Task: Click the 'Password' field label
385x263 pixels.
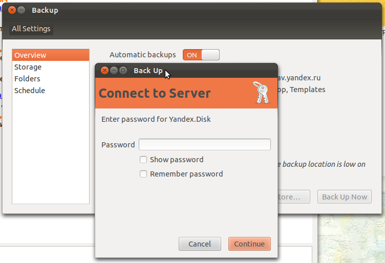Action: (x=118, y=145)
